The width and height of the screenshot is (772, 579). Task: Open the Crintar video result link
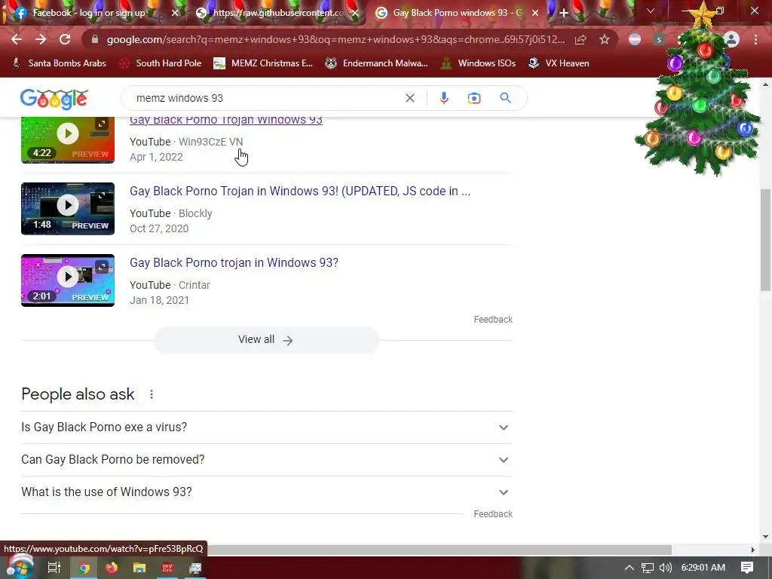(x=234, y=262)
